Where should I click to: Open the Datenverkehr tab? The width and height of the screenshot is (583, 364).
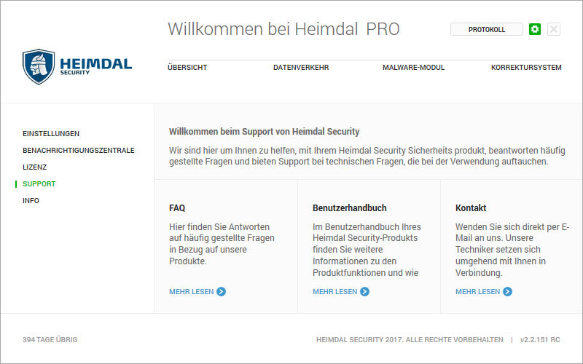[x=301, y=68]
